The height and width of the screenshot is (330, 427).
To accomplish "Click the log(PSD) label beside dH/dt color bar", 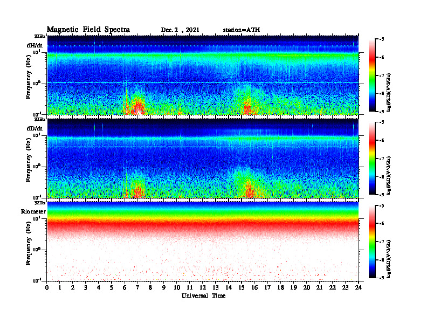I will click(x=389, y=92).
